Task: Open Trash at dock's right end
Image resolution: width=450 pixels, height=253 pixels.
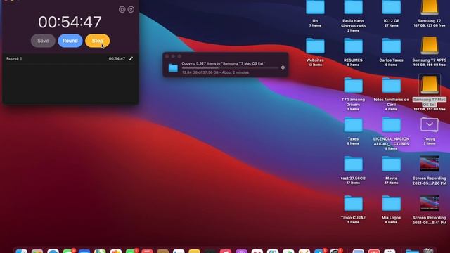Action: 428,251
